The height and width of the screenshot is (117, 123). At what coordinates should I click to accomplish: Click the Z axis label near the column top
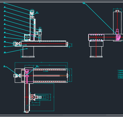tap(37, 12)
